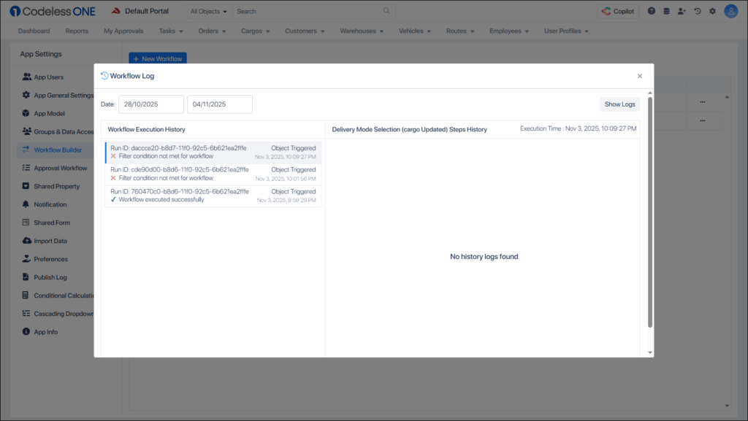748x421 pixels.
Task: Open the settings gear icon
Action: pyautogui.click(x=712, y=11)
